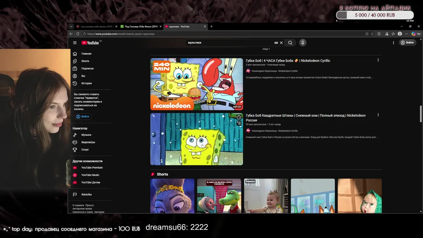Open the Short with crocodile character
The height and width of the screenshot is (238, 423).
[x=219, y=196]
